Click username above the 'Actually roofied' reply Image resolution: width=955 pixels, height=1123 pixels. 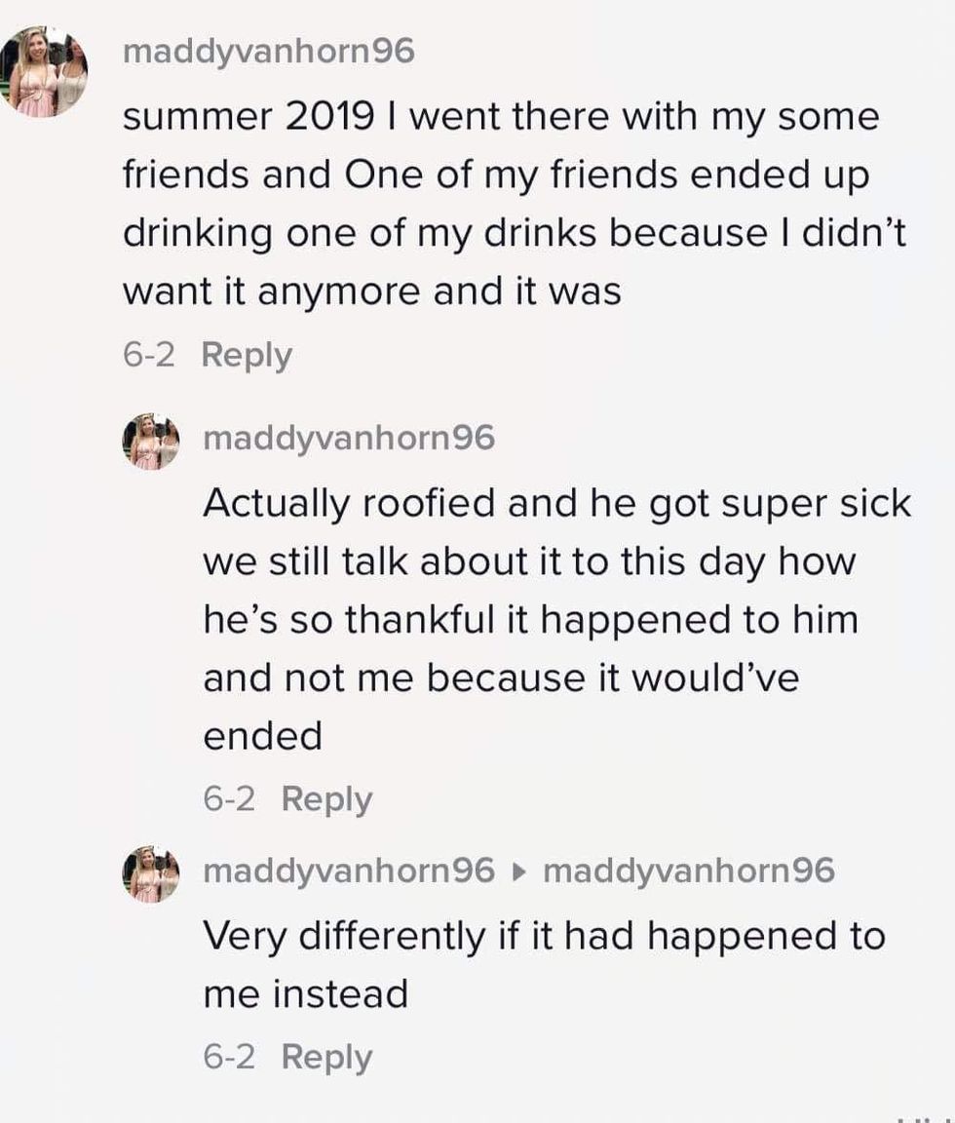click(348, 439)
